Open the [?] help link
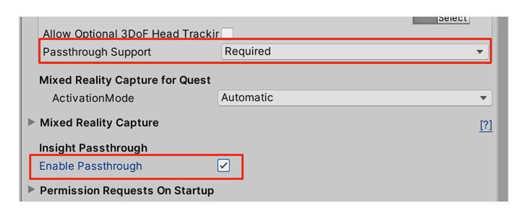525x213 pixels. click(x=486, y=125)
